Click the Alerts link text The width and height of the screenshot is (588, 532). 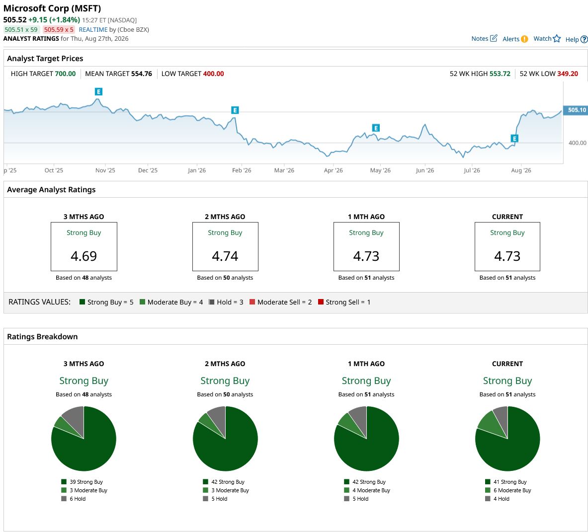click(x=511, y=39)
